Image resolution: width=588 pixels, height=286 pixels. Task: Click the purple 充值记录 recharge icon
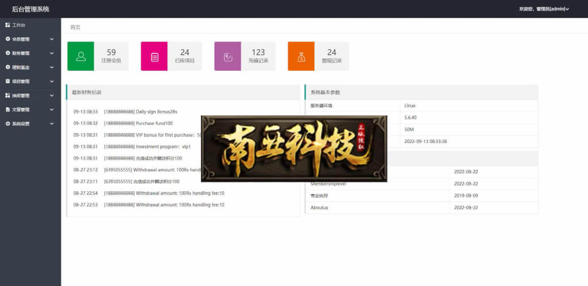227,56
